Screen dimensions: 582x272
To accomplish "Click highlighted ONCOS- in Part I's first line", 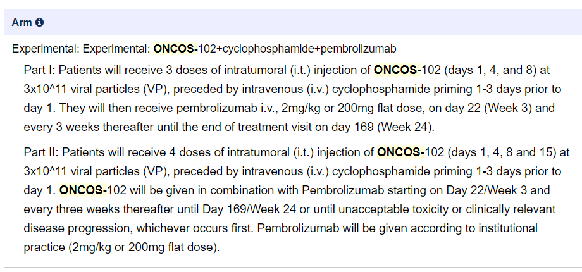I will coord(397,70).
